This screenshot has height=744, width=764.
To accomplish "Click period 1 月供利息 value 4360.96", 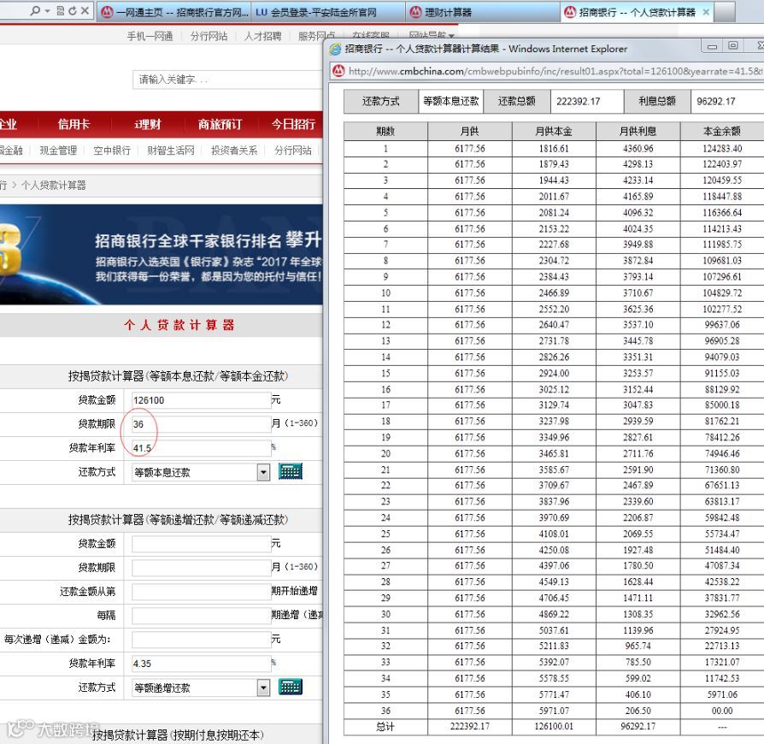I will click(x=638, y=148).
